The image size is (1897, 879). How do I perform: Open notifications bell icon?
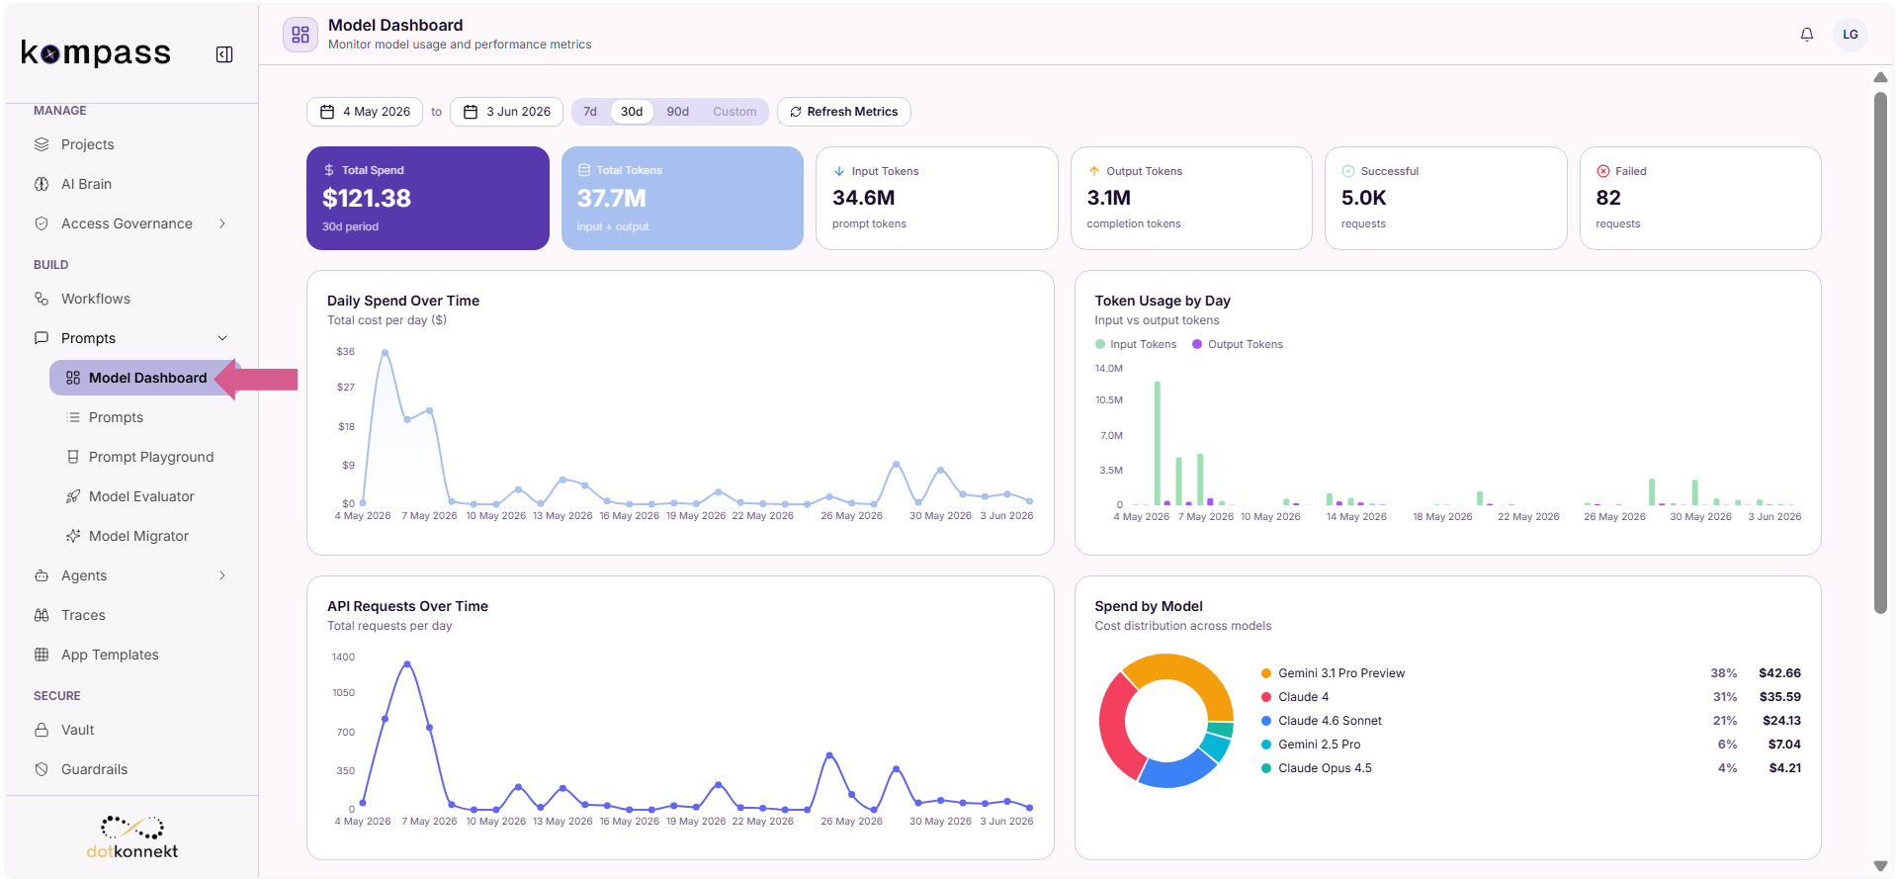[x=1807, y=35]
